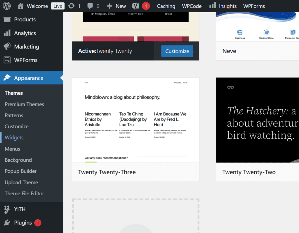Image resolution: width=299 pixels, height=233 pixels.
Task: Open the Background settings link
Action: [x=18, y=160]
